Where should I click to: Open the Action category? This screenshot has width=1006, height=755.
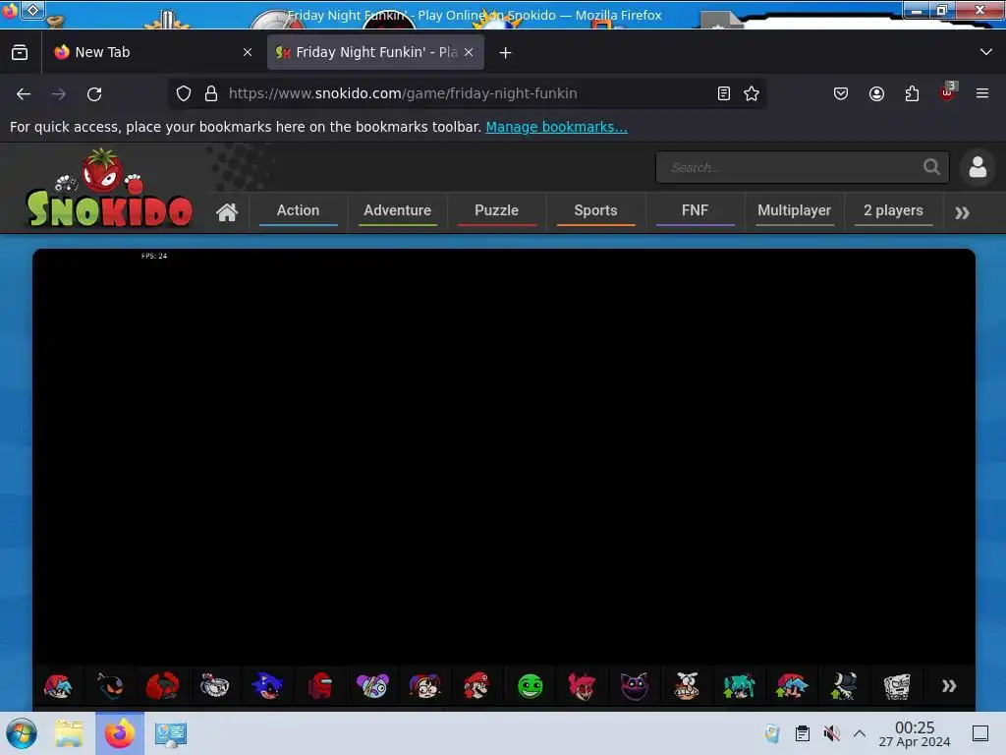[298, 210]
